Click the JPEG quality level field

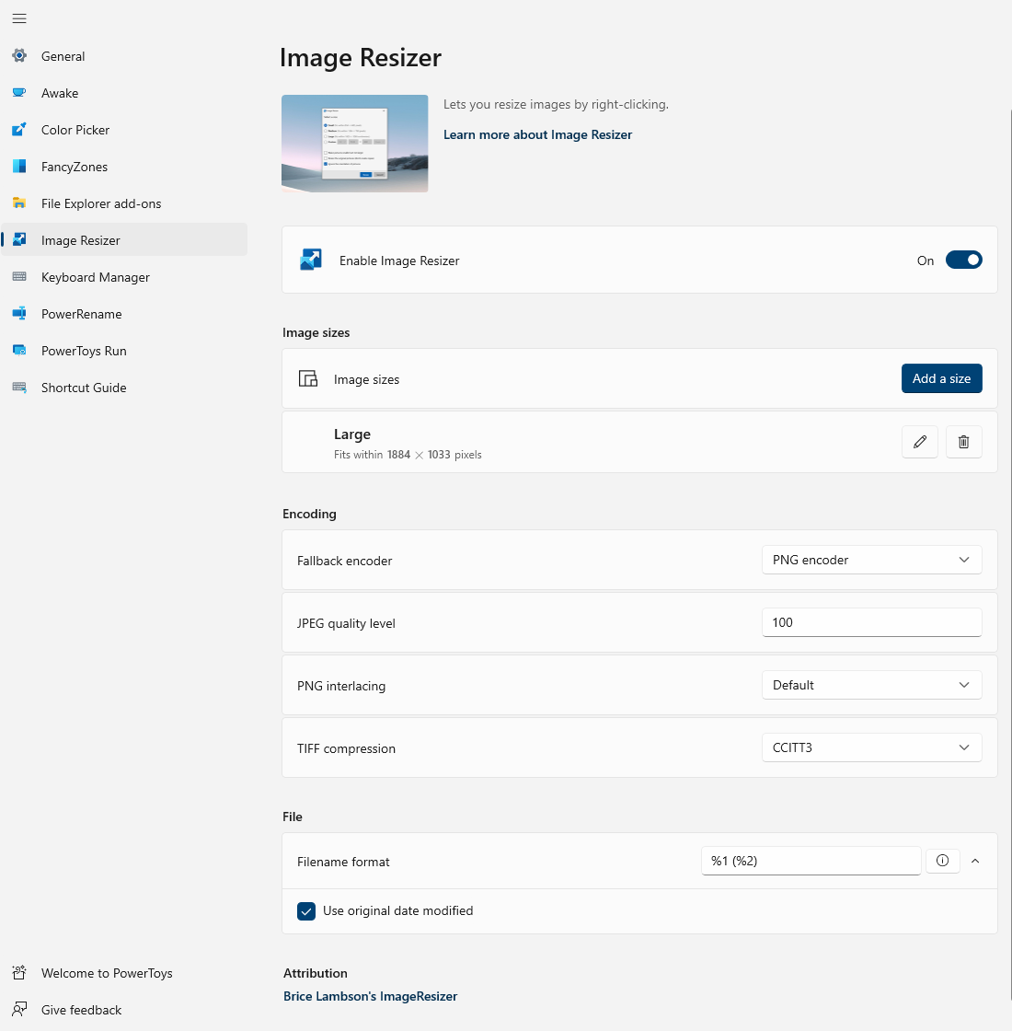[x=871, y=622]
